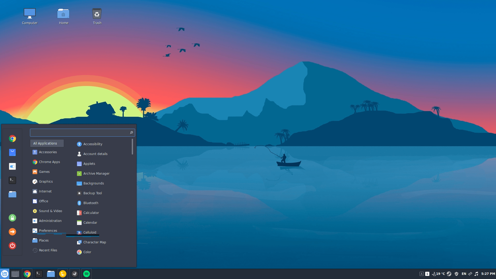The width and height of the screenshot is (496, 279).
Task: Open the Computer desktop icon
Action: (x=30, y=17)
